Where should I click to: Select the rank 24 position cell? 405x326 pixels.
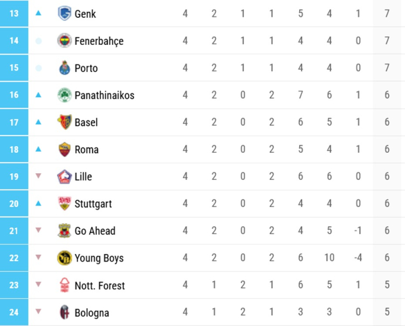point(14,313)
